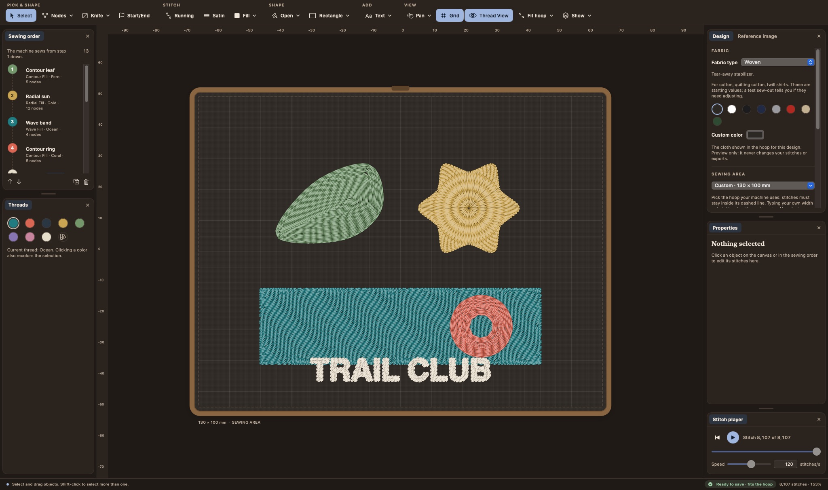Select the Radial sun step
Image resolution: width=828 pixels, height=490 pixels.
pyautogui.click(x=45, y=102)
